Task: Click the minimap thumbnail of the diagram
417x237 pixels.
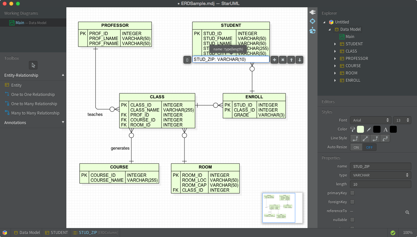Action: pos(279,208)
